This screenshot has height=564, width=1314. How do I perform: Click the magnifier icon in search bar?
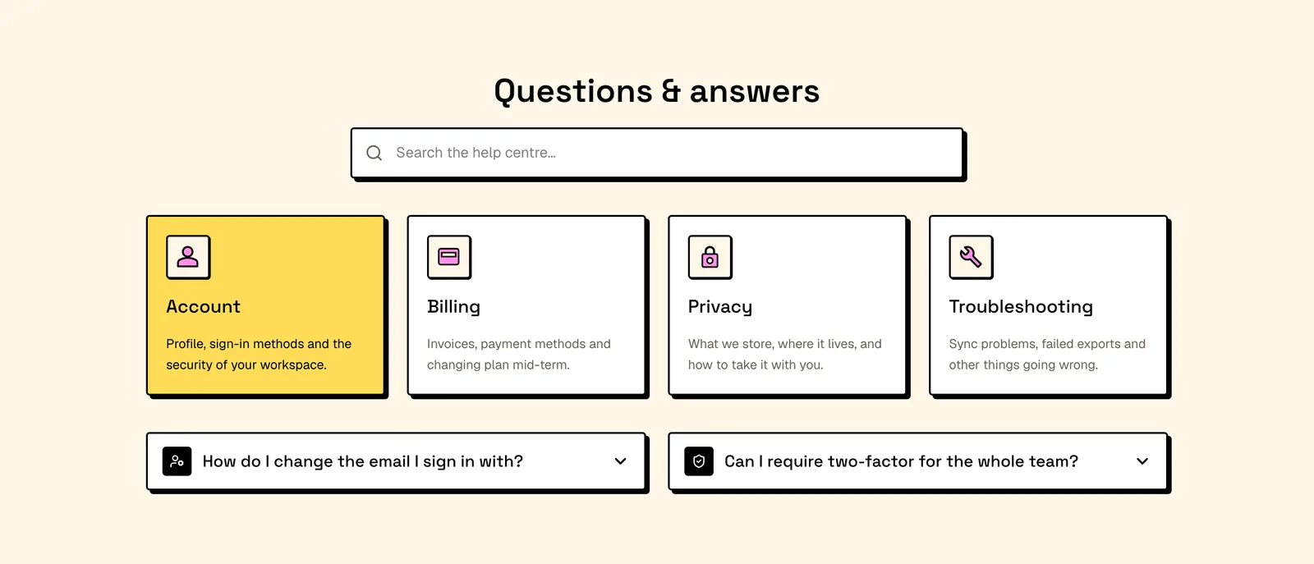point(374,153)
